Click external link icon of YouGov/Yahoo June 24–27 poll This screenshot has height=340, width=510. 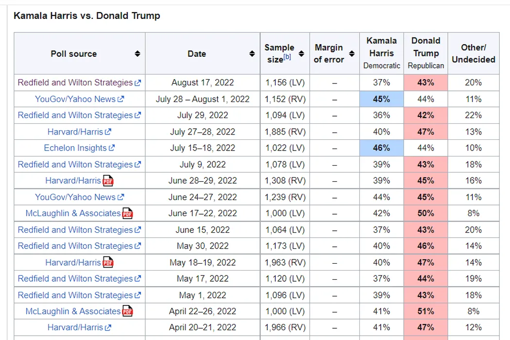[121, 197]
